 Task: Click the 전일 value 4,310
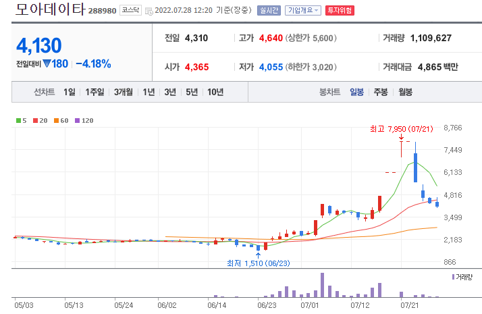pyautogui.click(x=196, y=38)
